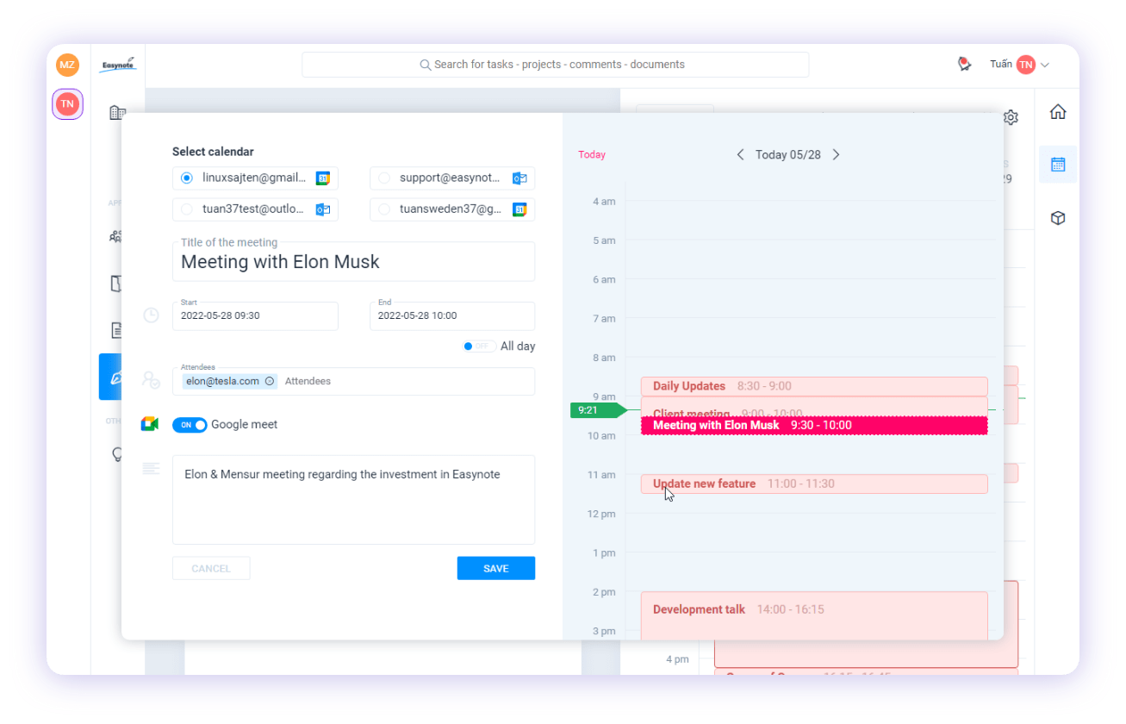The width and height of the screenshot is (1126, 724).
Task: Click Google Calendar icon next to linuxsajten
Action: coord(323,178)
